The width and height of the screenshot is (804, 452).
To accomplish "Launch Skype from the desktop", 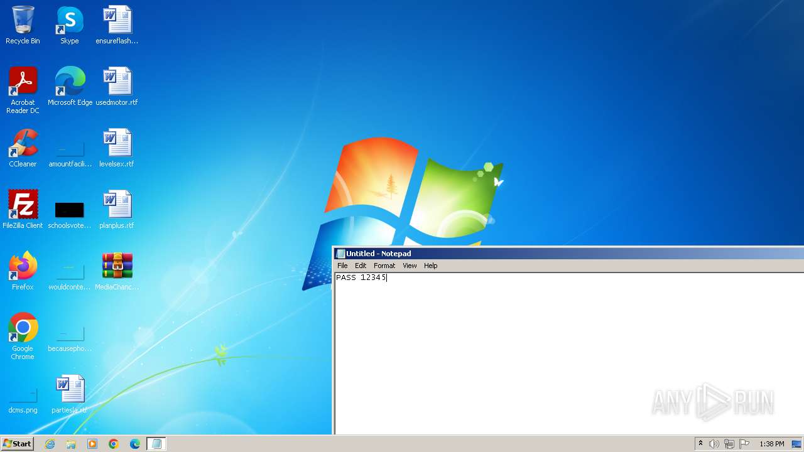I will pyautogui.click(x=70, y=25).
